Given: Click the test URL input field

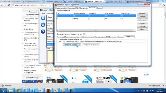Looking at the screenshot, I should tap(104, 41).
